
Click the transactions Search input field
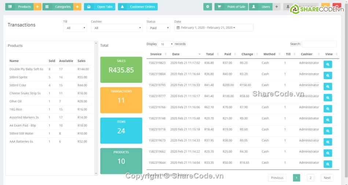[x=319, y=44]
